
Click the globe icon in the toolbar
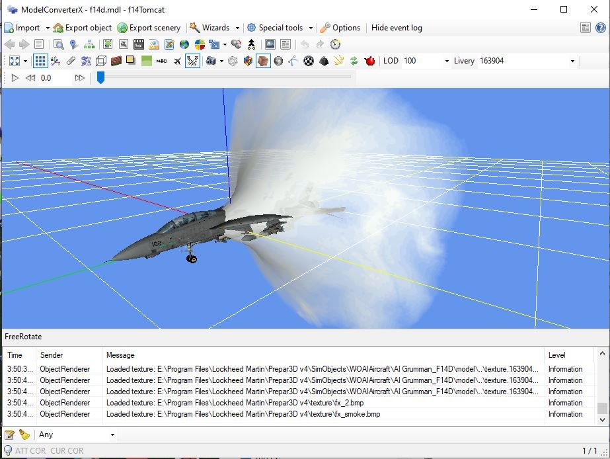coord(184,44)
